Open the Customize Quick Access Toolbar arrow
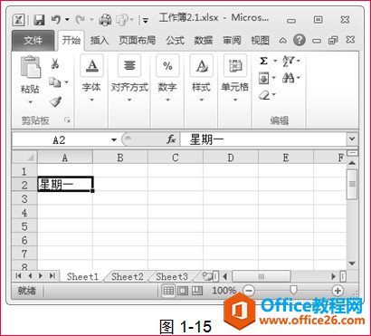The height and width of the screenshot is (336, 371). point(146,21)
